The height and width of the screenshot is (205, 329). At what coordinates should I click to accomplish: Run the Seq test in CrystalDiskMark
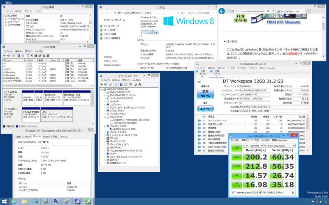point(237,157)
